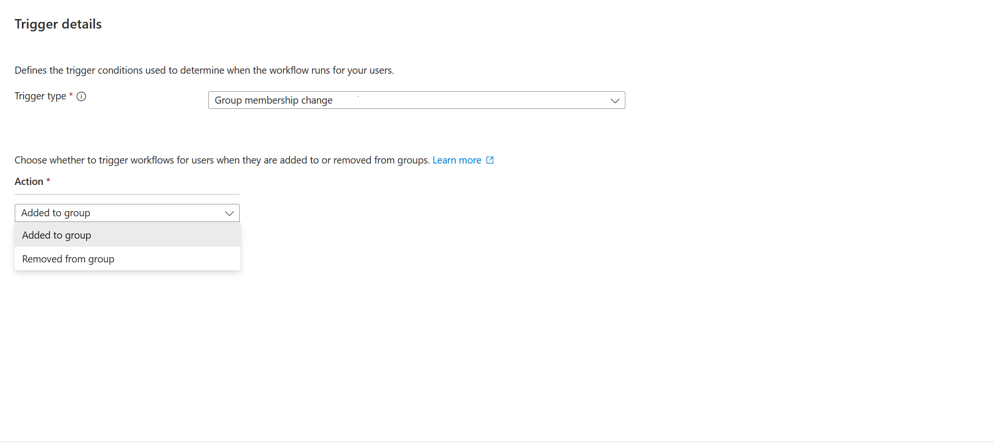Click the down arrow inside the Action combo box
Image resolution: width=994 pixels, height=444 pixels.
click(229, 213)
